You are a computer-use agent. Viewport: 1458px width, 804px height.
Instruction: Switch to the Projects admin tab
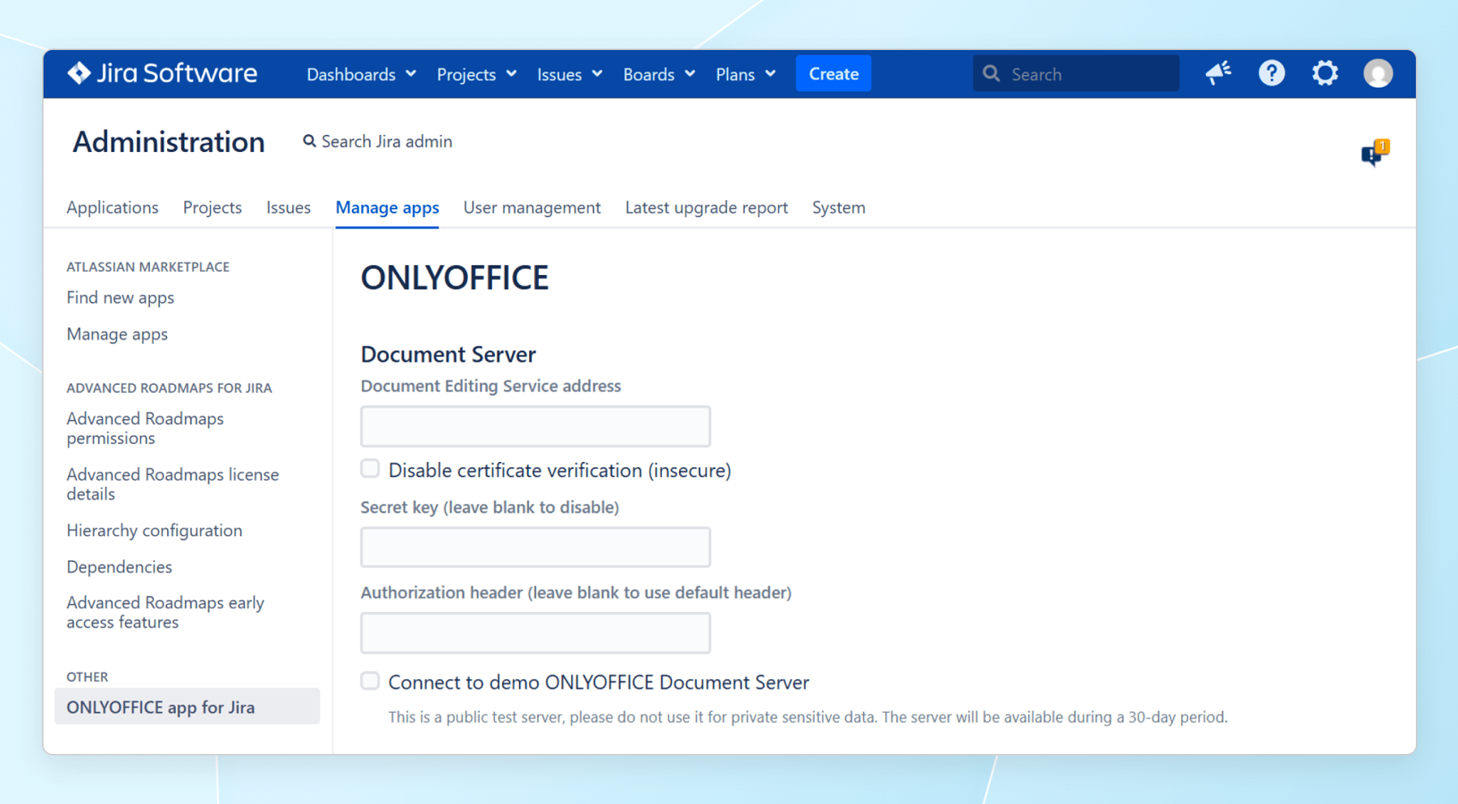click(x=213, y=207)
